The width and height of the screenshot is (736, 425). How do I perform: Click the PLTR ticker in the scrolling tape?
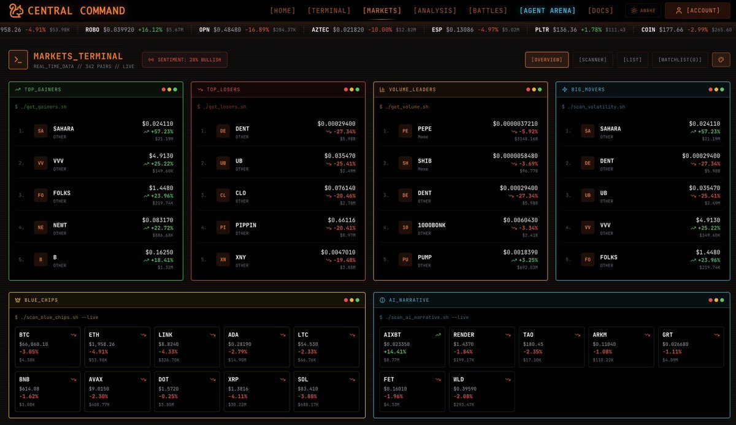(580, 29)
